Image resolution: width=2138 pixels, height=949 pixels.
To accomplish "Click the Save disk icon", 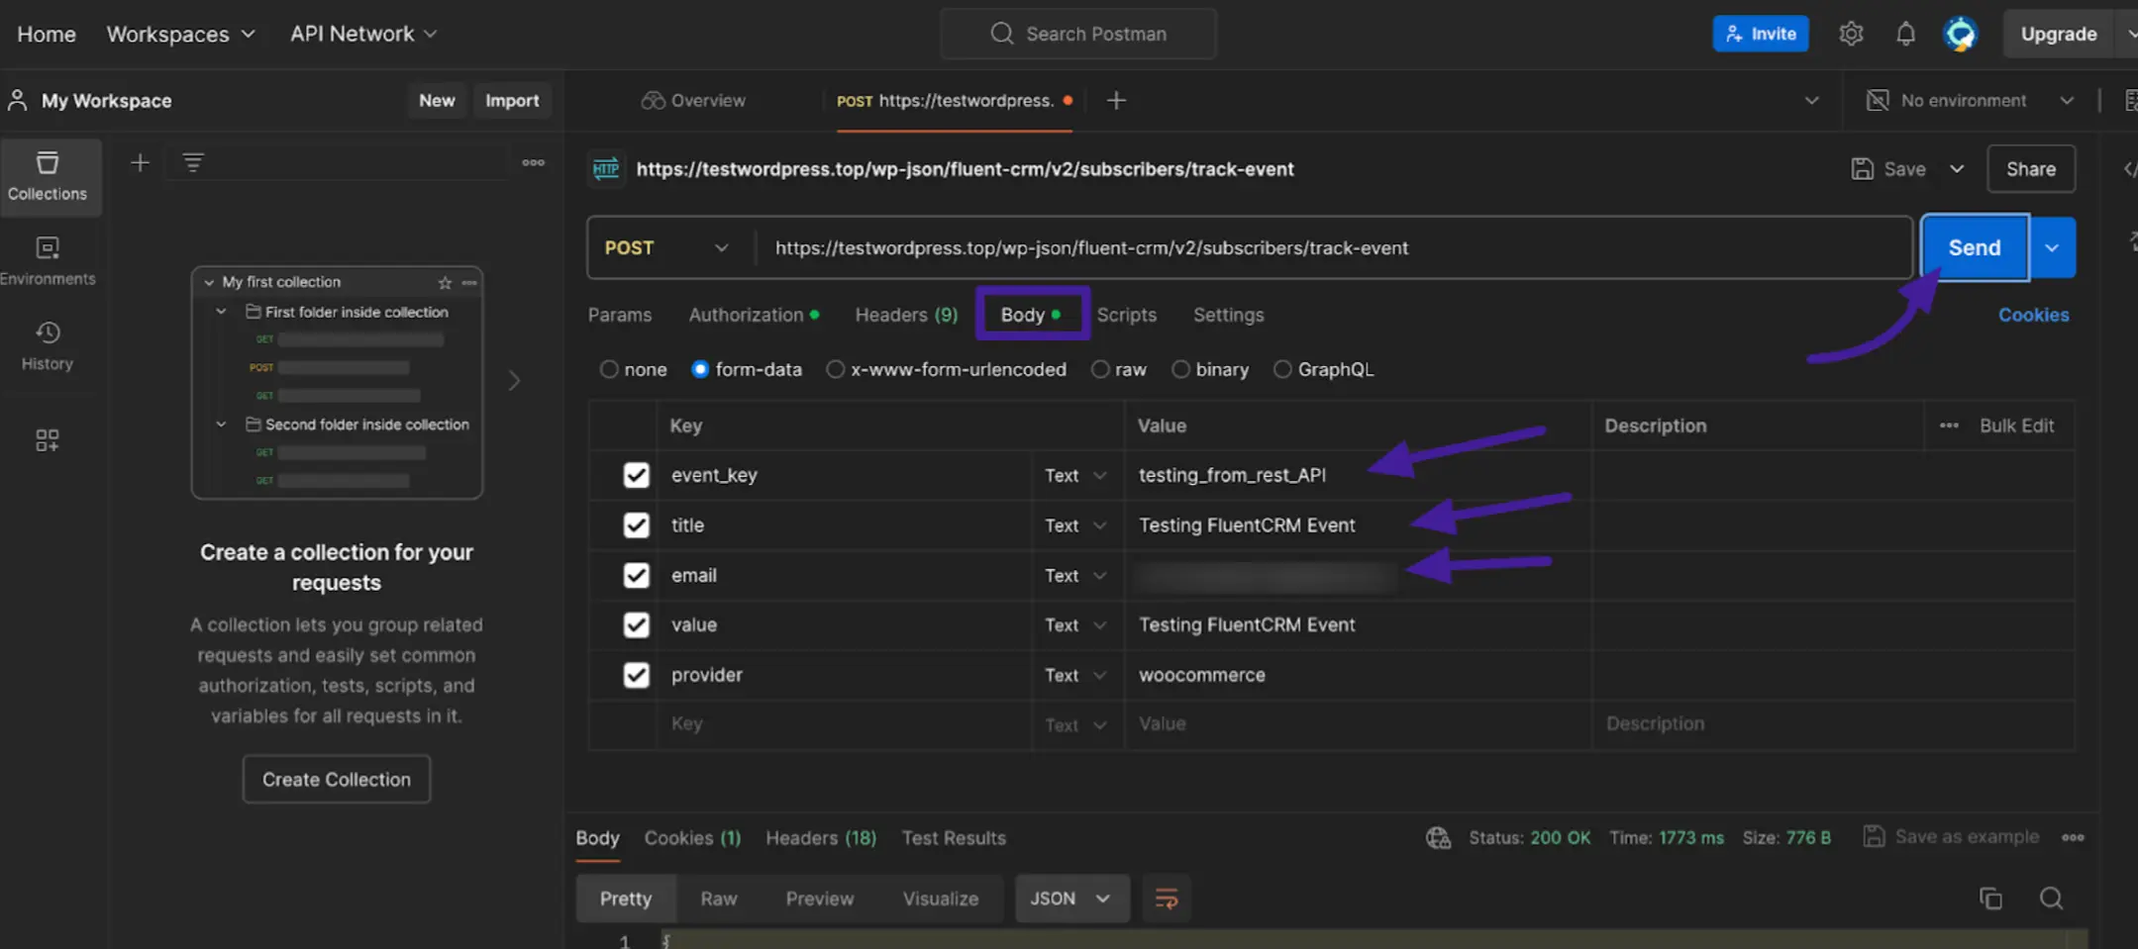I will [x=1862, y=169].
